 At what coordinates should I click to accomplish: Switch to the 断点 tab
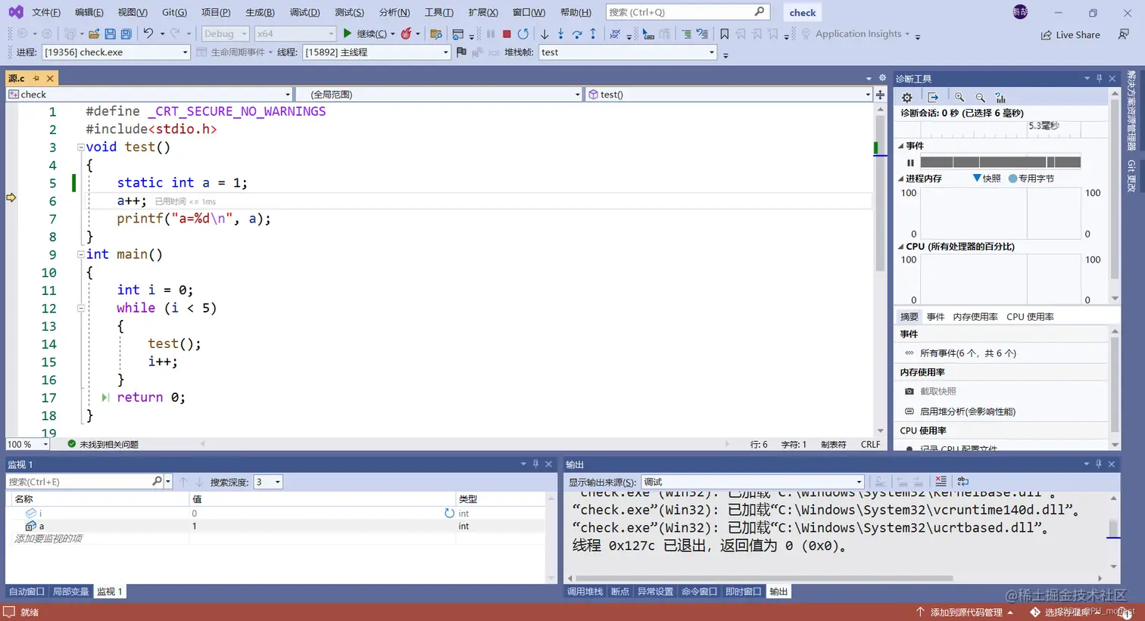point(620,592)
